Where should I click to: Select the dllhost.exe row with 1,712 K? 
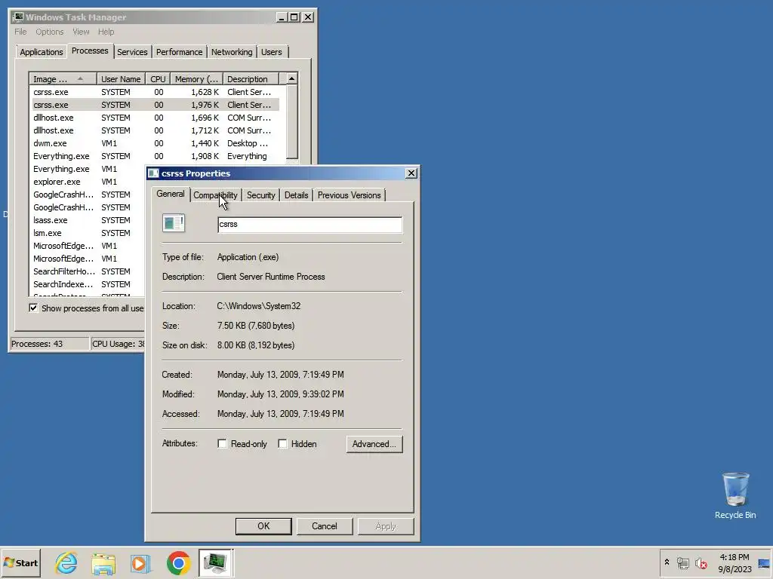155,130
